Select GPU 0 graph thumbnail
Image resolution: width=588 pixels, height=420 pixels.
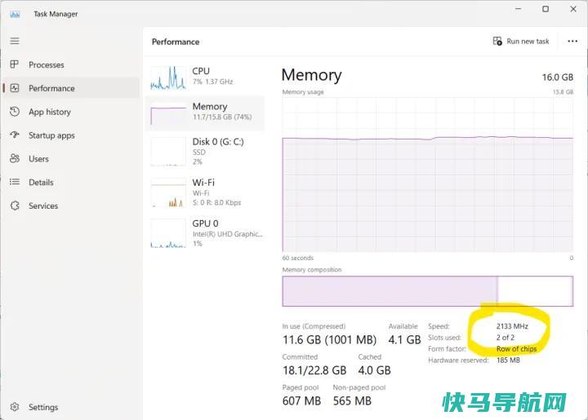pyautogui.click(x=168, y=233)
